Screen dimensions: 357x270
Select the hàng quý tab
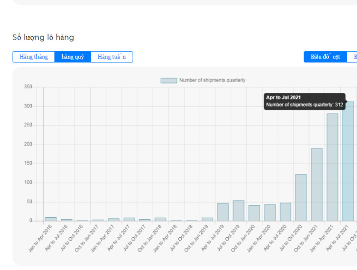[72, 57]
